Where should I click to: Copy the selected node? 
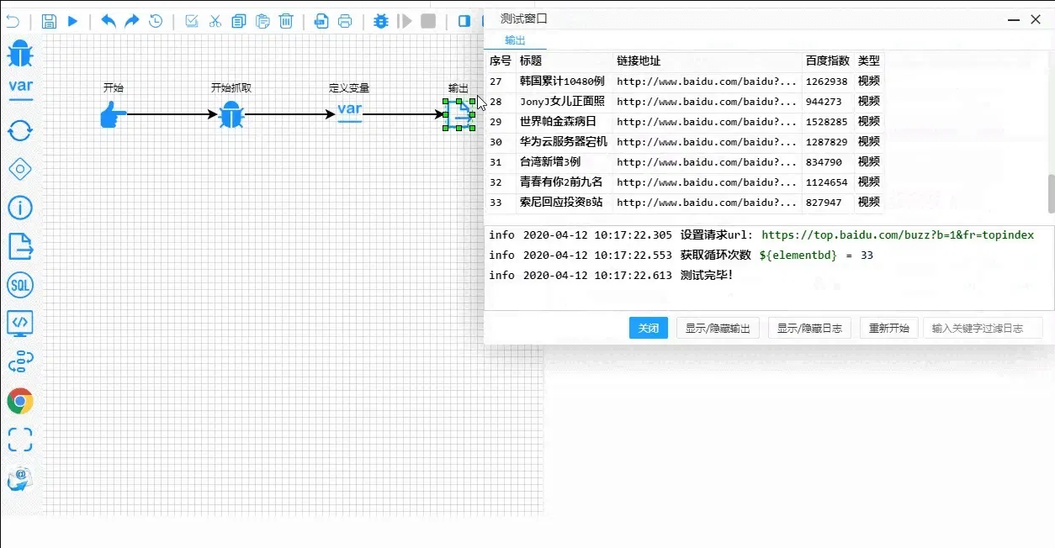tap(239, 21)
